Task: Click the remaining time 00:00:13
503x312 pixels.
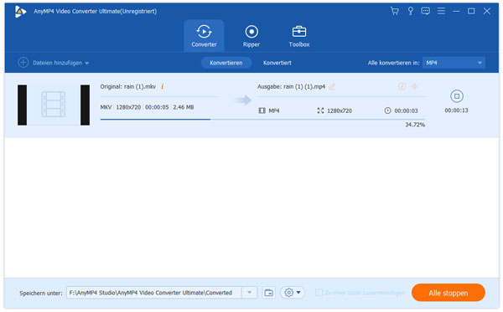Action: pyautogui.click(x=456, y=110)
